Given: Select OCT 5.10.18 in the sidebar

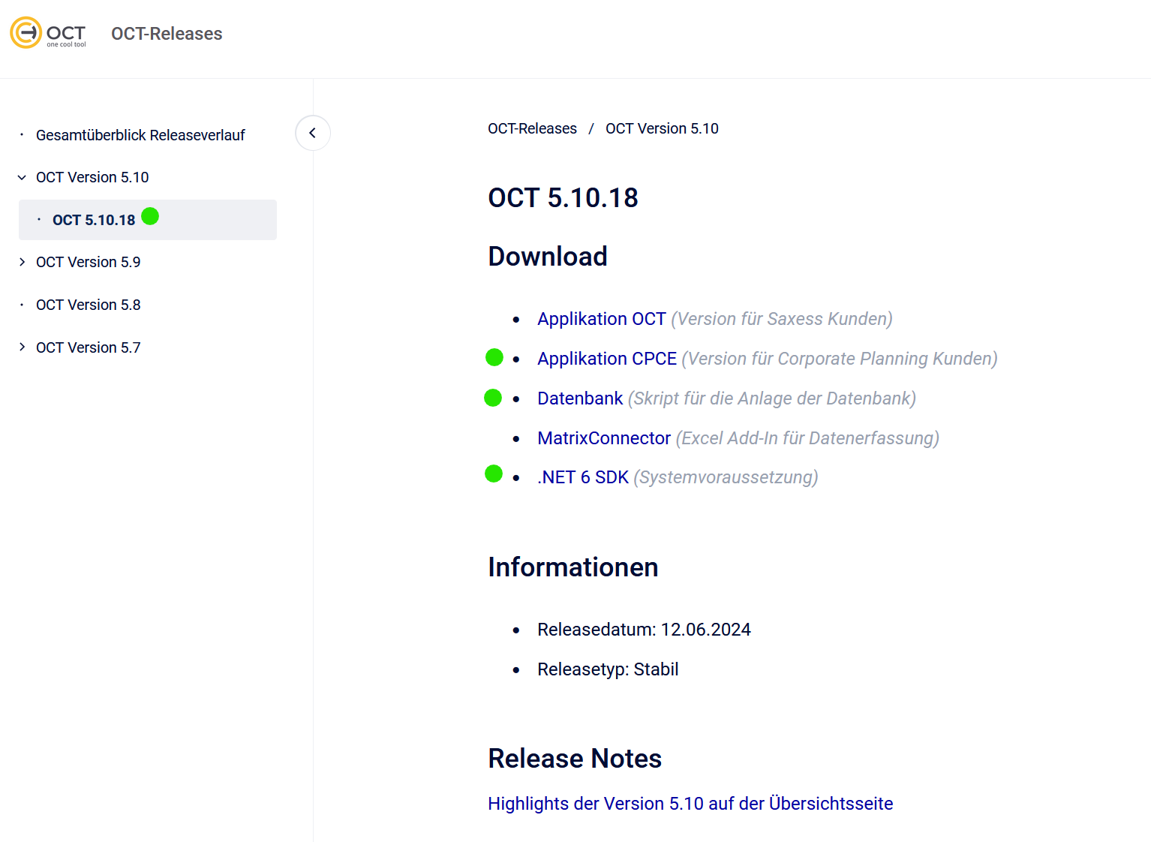Looking at the screenshot, I should click(94, 220).
